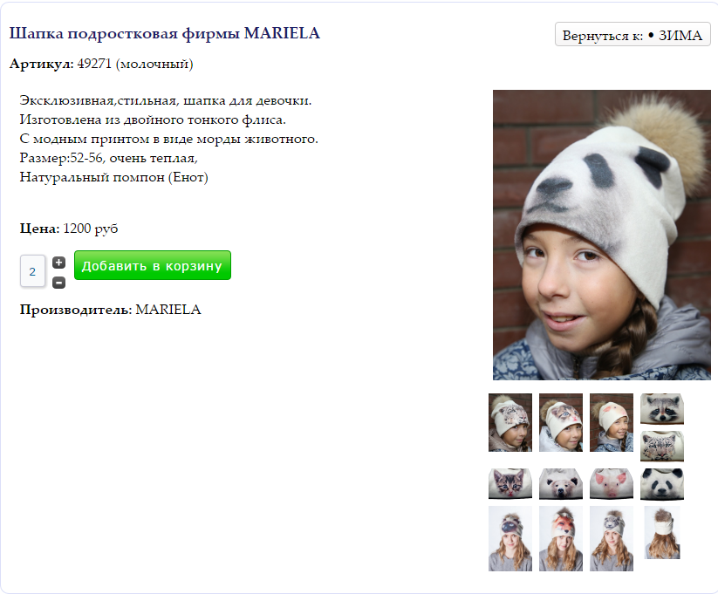This screenshot has width=718, height=594.
Task: Decrease quantity with the minus icon
Action: point(58,283)
